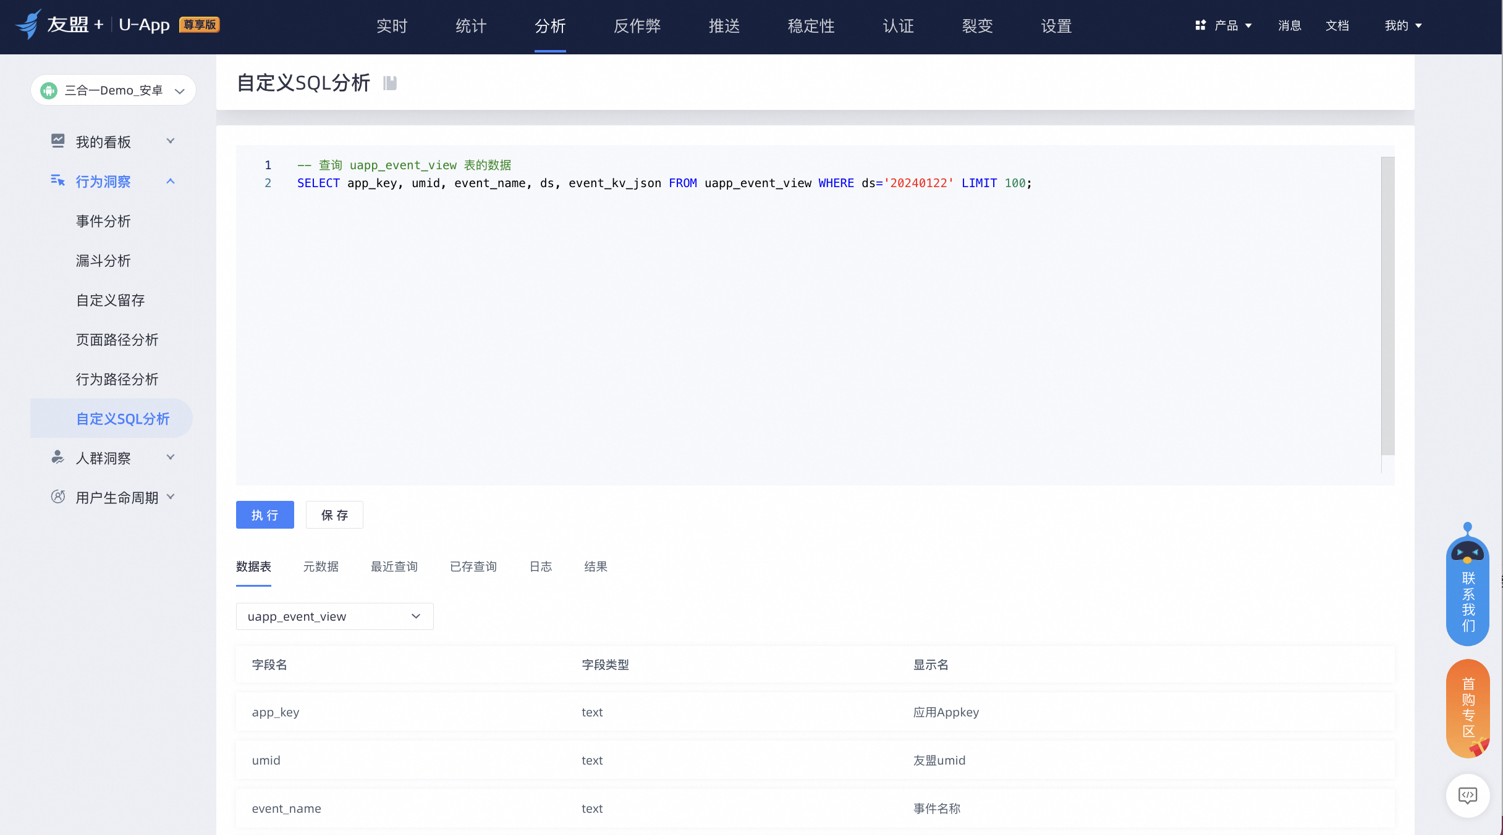Click the SQL comment line in editor
1503x835 pixels.
404,165
